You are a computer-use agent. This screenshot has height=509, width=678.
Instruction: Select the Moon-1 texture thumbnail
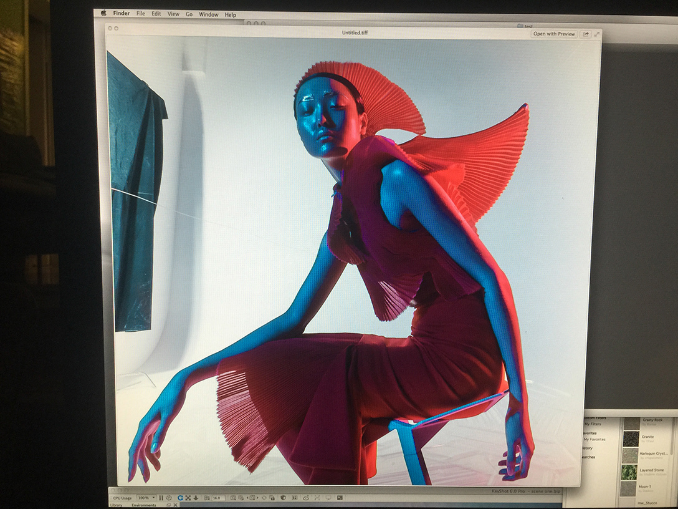[628, 488]
